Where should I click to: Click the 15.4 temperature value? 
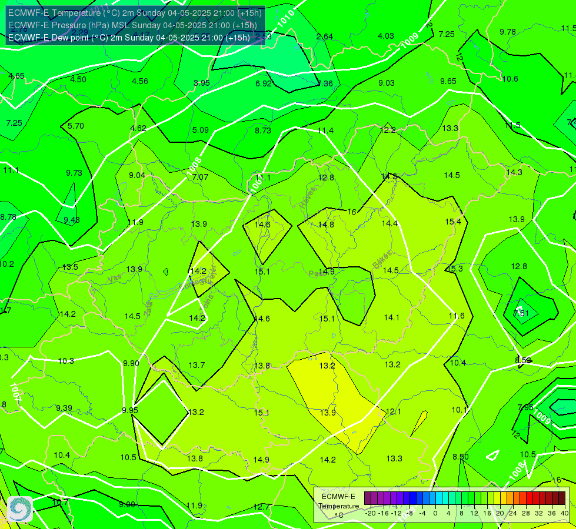(x=453, y=222)
